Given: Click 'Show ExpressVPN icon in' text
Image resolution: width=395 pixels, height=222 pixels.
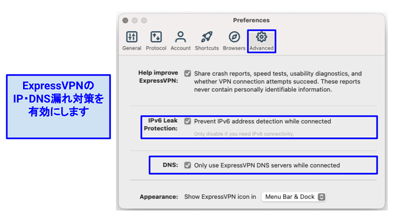Looking at the screenshot, I should pyautogui.click(x=220, y=197).
